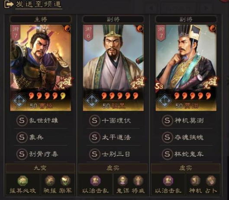Select the 援其必攻 green tactic icon
The width and height of the screenshot is (229, 200).
(23, 181)
